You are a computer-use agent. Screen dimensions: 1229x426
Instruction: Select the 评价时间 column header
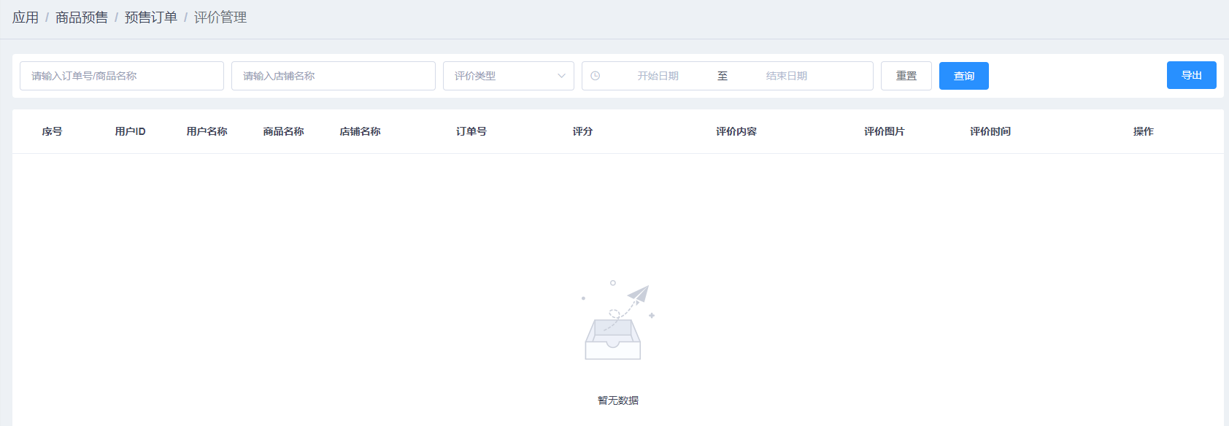pos(990,131)
